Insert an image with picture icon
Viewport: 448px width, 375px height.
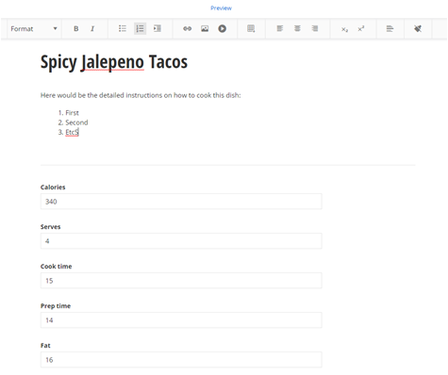205,29
